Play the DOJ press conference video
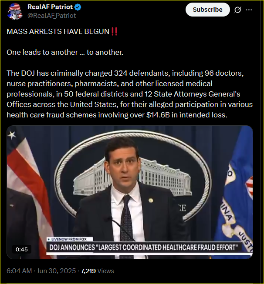The image size is (264, 284). (x=130, y=192)
